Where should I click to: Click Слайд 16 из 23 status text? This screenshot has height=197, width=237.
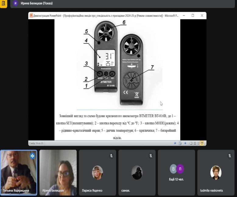(x=36, y=143)
